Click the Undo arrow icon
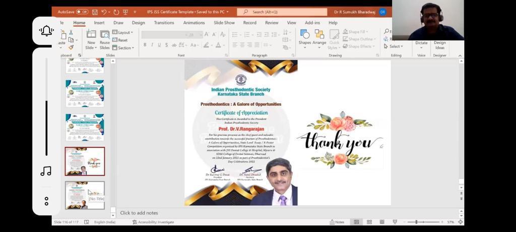The width and height of the screenshot is (516, 232). pos(104,12)
